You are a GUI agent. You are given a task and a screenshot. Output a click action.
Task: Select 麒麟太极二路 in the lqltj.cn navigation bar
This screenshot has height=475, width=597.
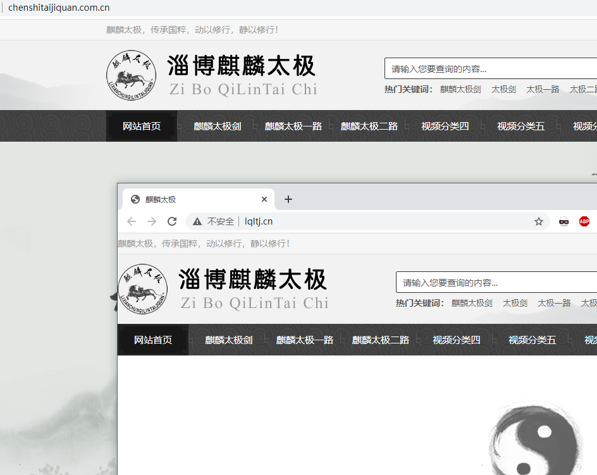pos(381,340)
